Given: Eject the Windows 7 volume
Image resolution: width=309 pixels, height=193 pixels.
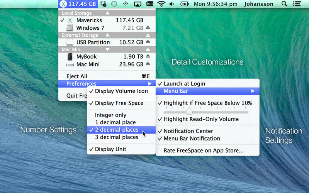Looking at the screenshot, I should pyautogui.click(x=148, y=28).
